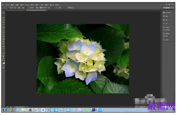Viewport: 180px width, 115px height.
Task: Switch to the Hydrangeas.jpg document tab
Action: point(37,10)
